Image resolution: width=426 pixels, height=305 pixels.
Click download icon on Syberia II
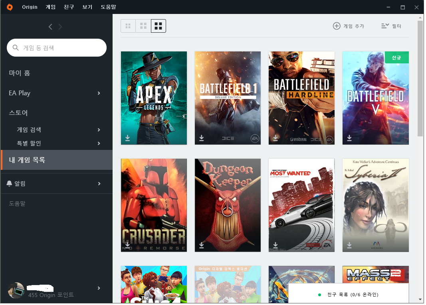click(349, 245)
